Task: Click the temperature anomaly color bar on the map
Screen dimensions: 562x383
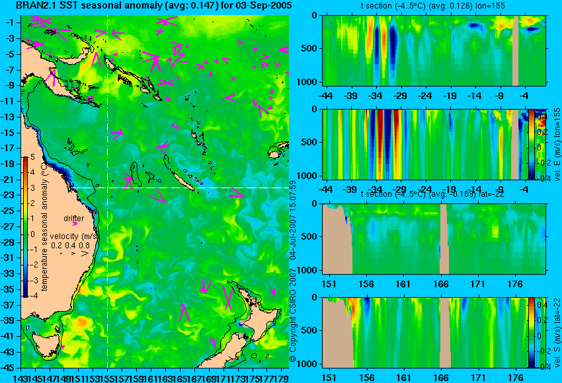Action: point(25,227)
